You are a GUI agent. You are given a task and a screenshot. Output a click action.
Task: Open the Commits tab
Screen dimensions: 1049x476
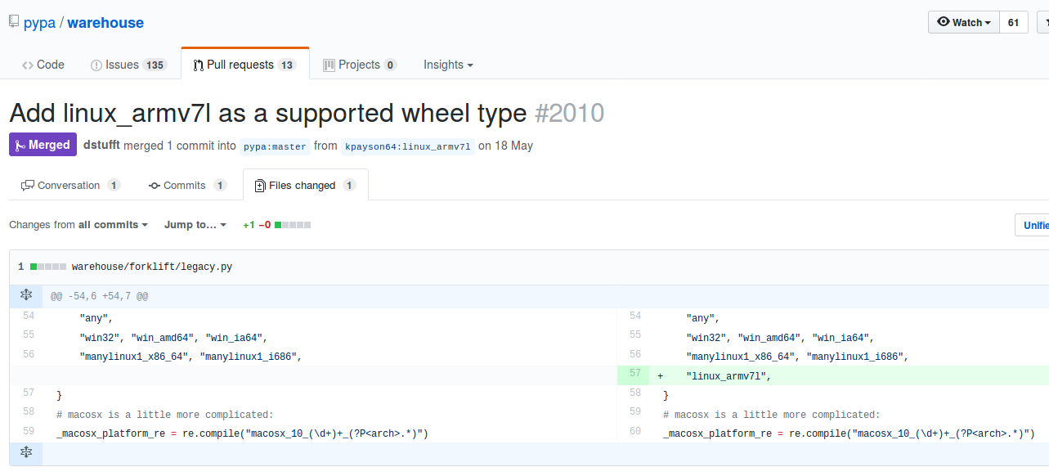[x=187, y=186]
